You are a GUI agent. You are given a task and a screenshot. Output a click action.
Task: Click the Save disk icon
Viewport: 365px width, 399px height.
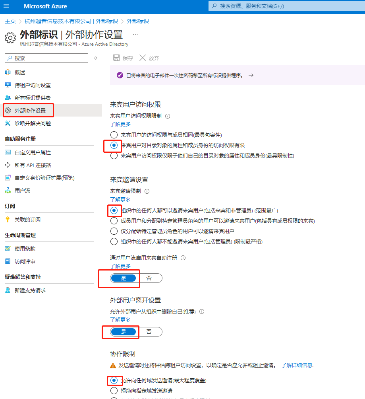(116, 58)
